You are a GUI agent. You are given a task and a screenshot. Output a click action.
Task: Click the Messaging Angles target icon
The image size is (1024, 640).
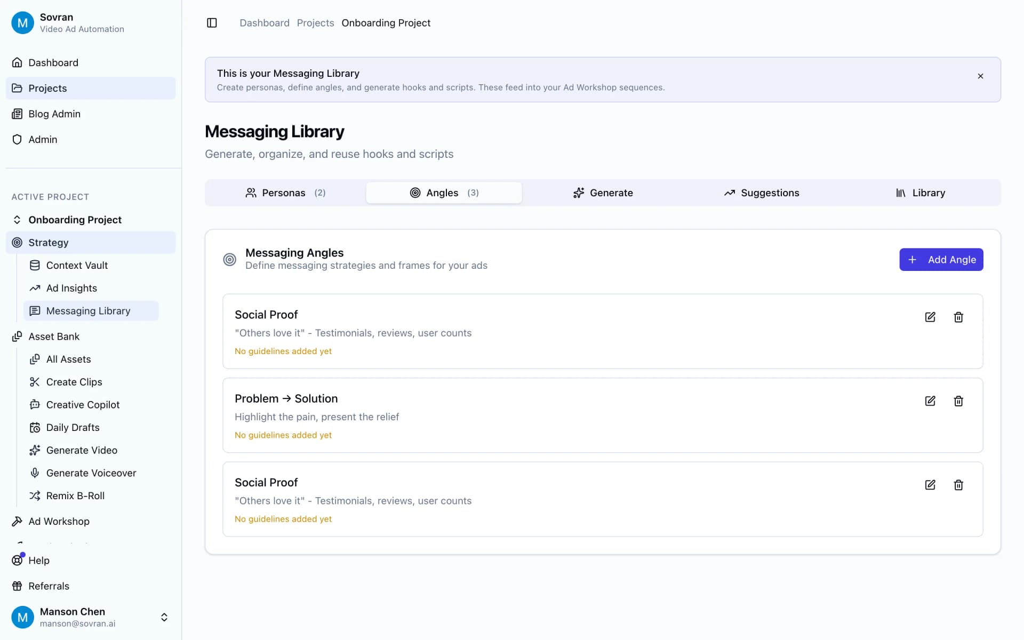point(229,259)
